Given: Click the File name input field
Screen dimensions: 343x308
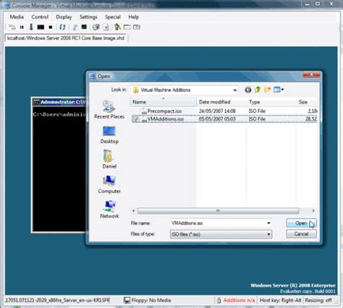Looking at the screenshot, I should coord(218,223).
